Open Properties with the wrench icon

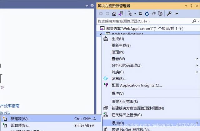(169, 13)
